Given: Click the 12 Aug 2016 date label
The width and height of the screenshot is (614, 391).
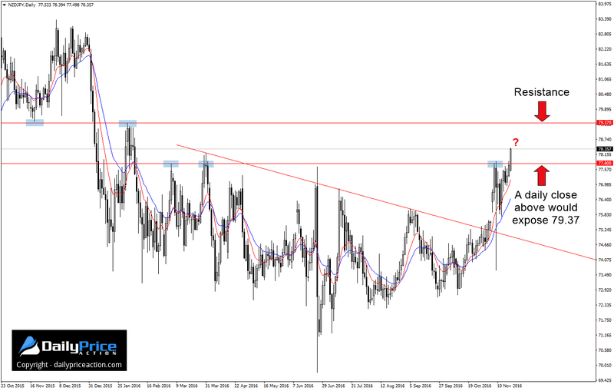Looking at the screenshot, I should click(x=392, y=386).
